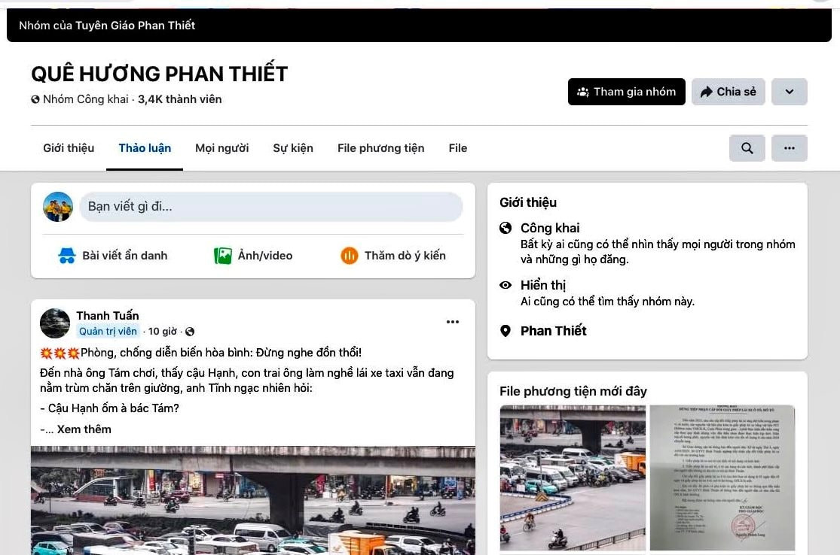Open the search within the group
This screenshot has height=555, width=840.
747,148
